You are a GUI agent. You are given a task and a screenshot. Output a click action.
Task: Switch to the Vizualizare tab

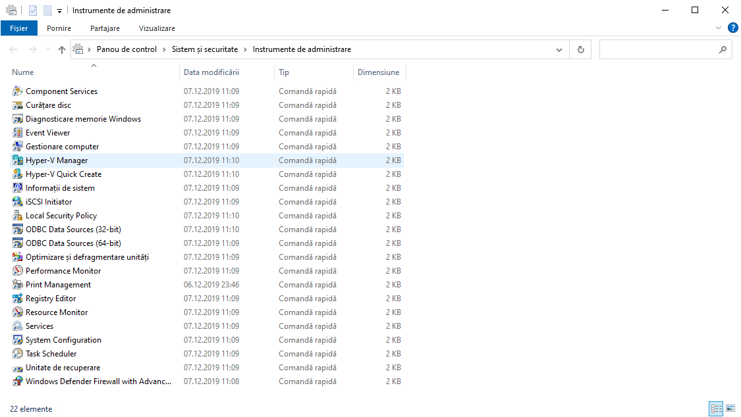tap(157, 28)
